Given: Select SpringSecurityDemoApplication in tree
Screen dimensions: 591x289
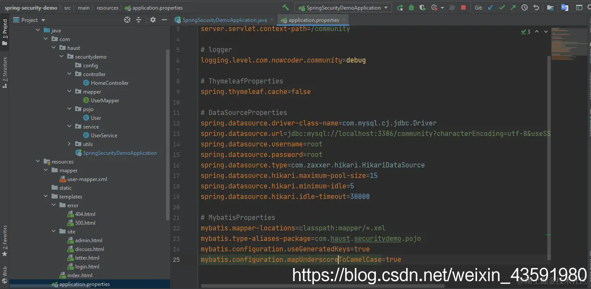Looking at the screenshot, I should (x=116, y=153).
